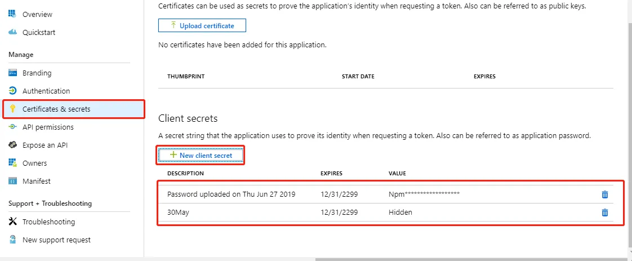Click the Quickstart cloud icon
Image resolution: width=632 pixels, height=261 pixels.
pyautogui.click(x=12, y=32)
